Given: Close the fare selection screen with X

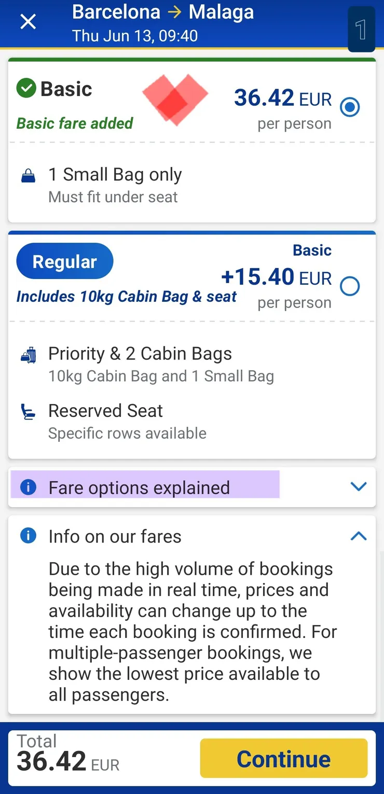Looking at the screenshot, I should pyautogui.click(x=28, y=22).
